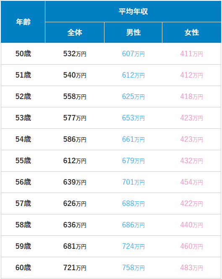
Task: Select the 男性 column header
Action: [x=133, y=33]
